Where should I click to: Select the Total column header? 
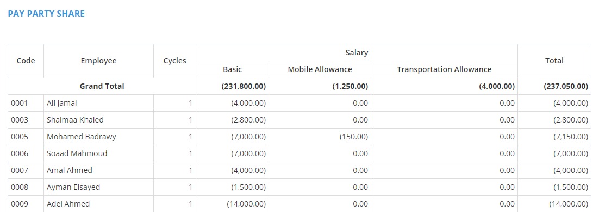point(554,61)
